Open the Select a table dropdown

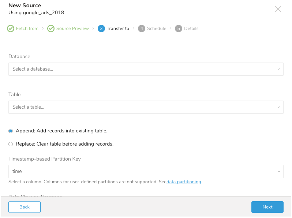point(146,107)
